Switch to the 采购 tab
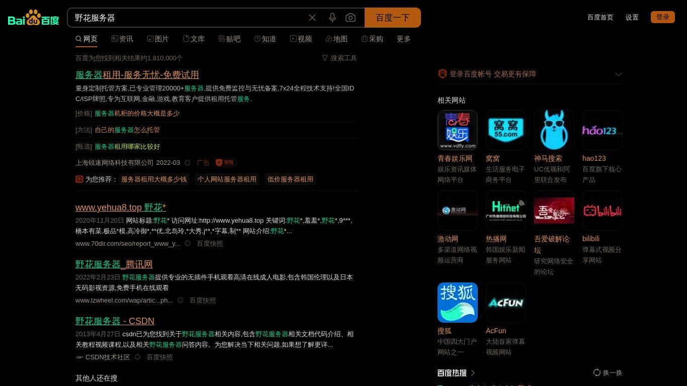 372,39
